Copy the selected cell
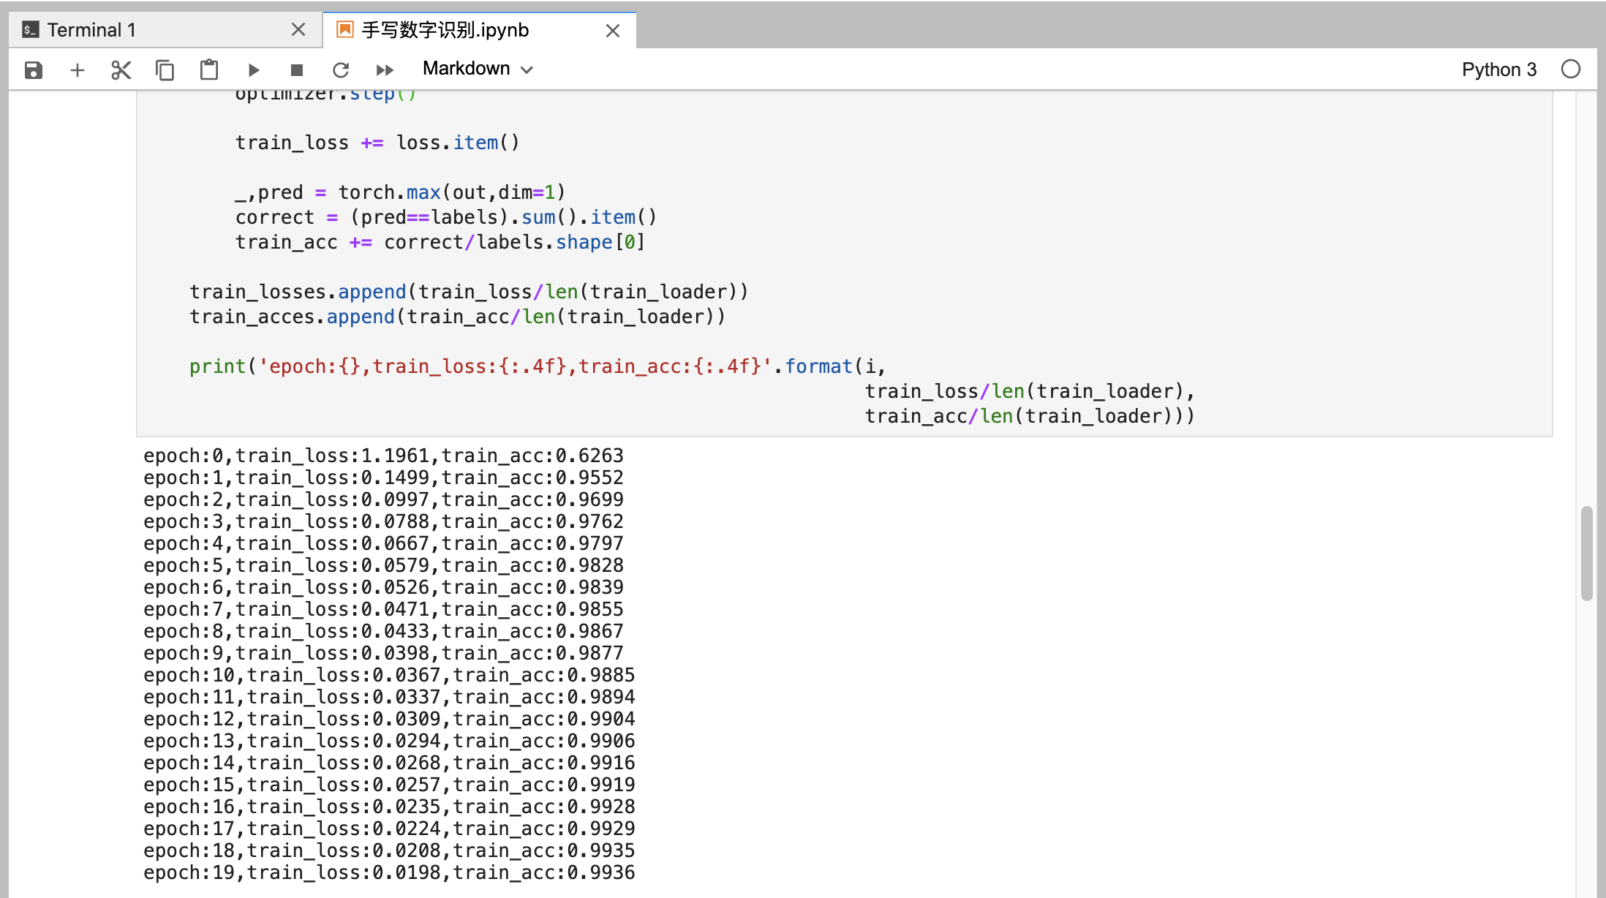Viewport: 1606px width, 898px height. 165,70
